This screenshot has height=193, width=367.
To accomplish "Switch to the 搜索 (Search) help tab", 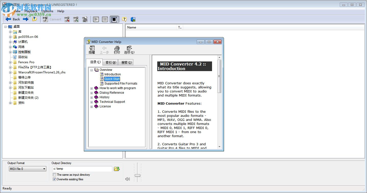I will tap(126, 62).
